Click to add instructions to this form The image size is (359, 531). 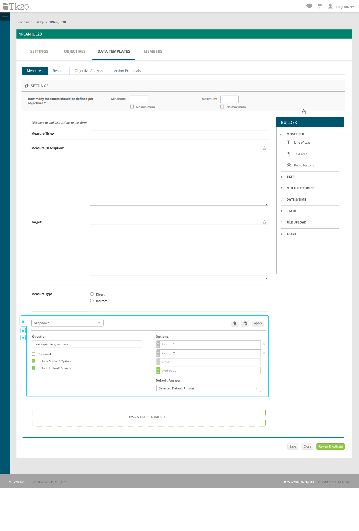pos(59,123)
